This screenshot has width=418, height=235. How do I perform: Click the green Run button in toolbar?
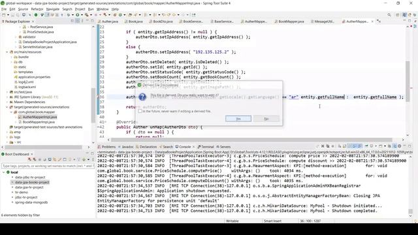click(x=77, y=15)
